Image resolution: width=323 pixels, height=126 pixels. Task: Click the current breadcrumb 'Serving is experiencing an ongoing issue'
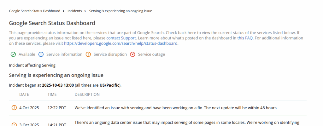coord(121,11)
